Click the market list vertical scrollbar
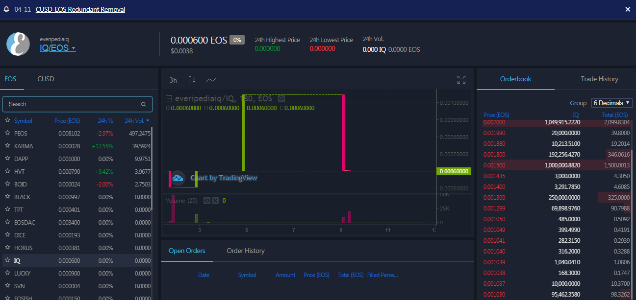Screen dimensions: 636x300 click(152, 169)
